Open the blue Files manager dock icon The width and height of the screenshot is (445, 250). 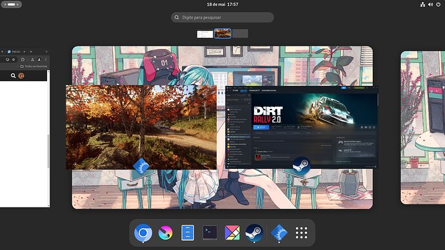pyautogui.click(x=188, y=233)
